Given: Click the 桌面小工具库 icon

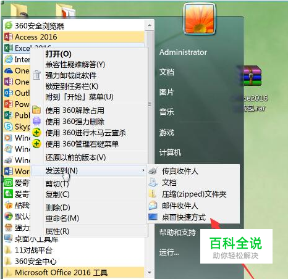Looking at the screenshot, I should (9, 239).
